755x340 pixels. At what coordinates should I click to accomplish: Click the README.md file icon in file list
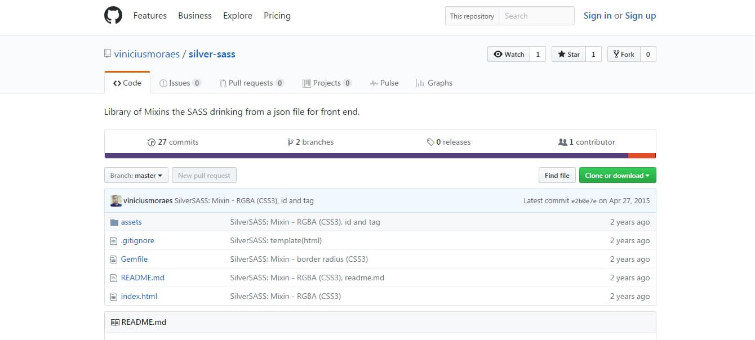click(114, 278)
